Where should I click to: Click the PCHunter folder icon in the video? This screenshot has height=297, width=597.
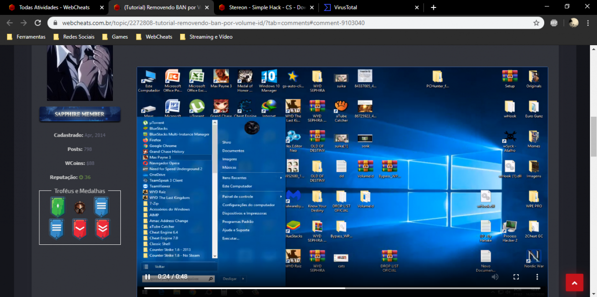(x=437, y=79)
